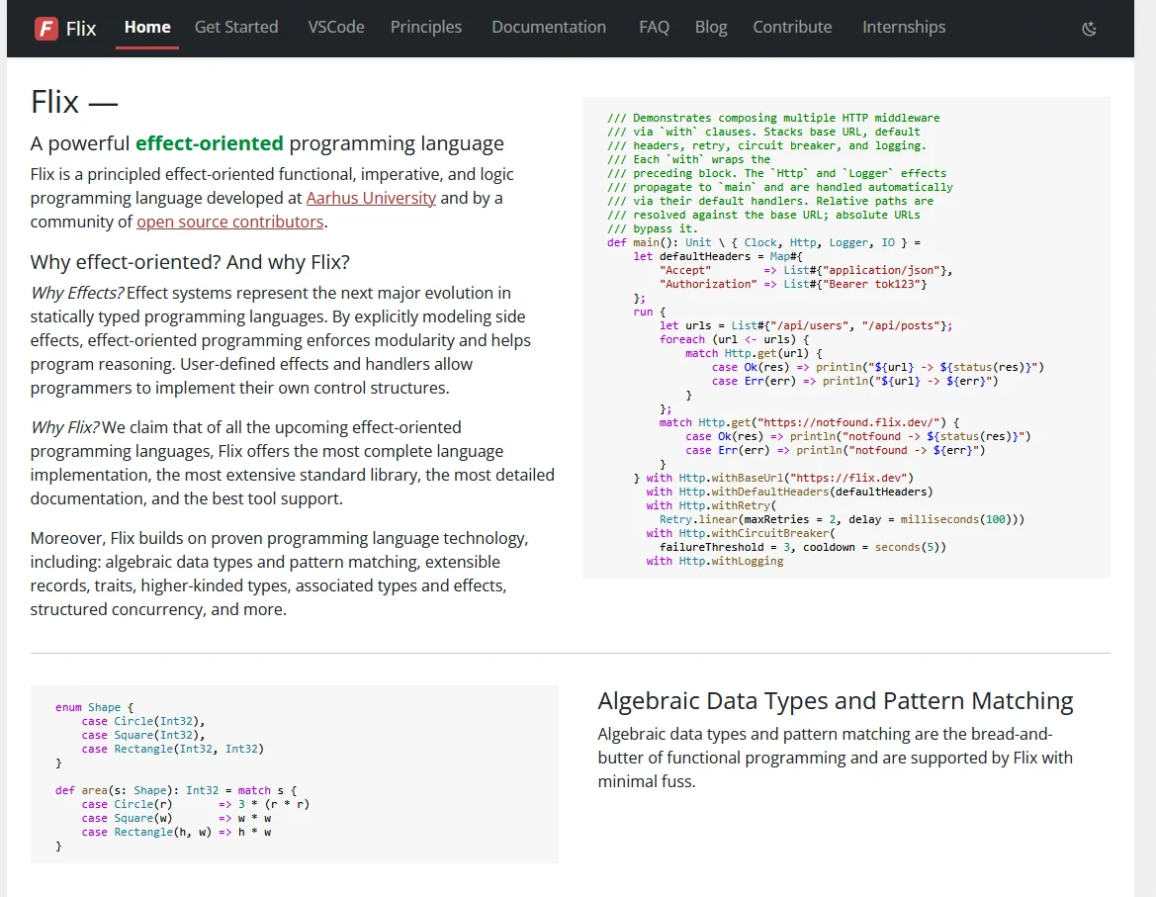Viewport: 1156px width, 897px height.
Task: Open the open source contributors link
Action: point(230,222)
